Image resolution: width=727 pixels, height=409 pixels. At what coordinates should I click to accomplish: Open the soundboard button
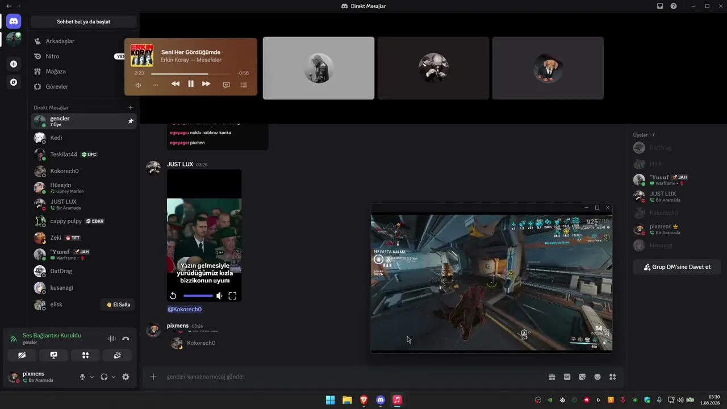tap(118, 355)
